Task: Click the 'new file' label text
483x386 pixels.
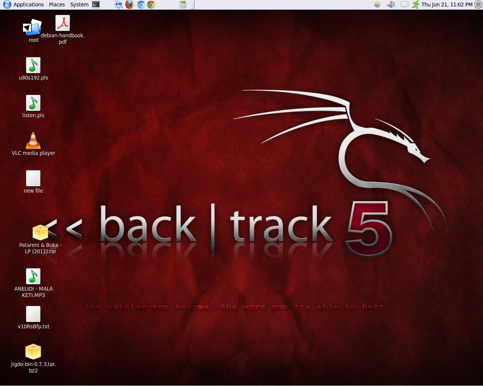Action: (33, 191)
